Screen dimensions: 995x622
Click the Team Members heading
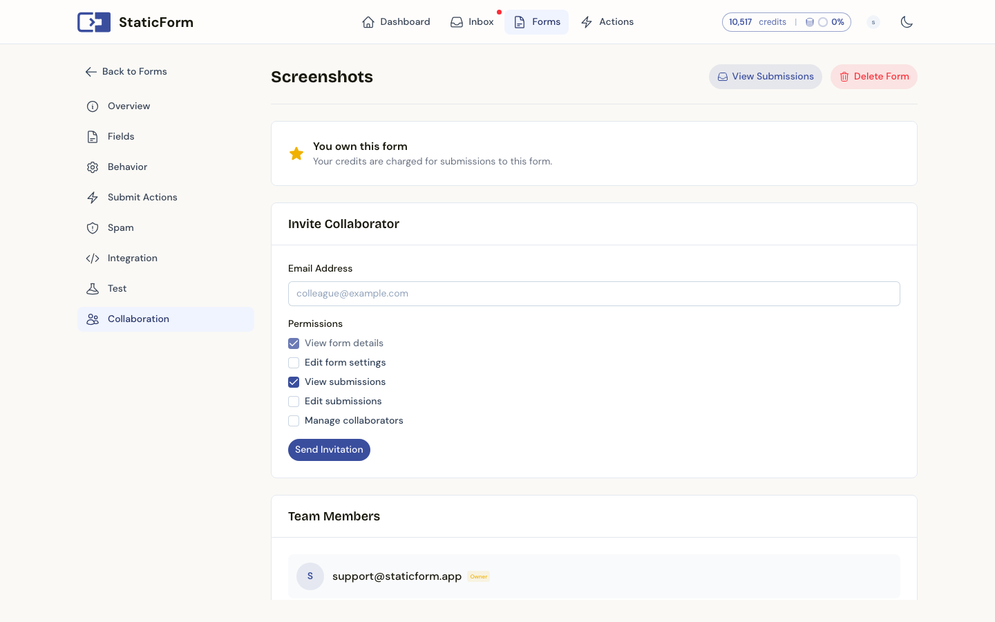[334, 516]
